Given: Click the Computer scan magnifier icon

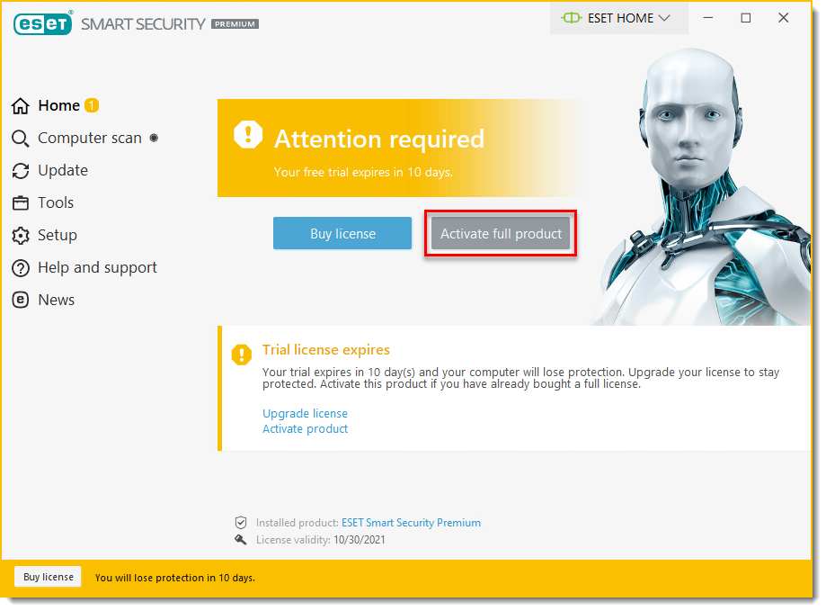Looking at the screenshot, I should coord(21,139).
